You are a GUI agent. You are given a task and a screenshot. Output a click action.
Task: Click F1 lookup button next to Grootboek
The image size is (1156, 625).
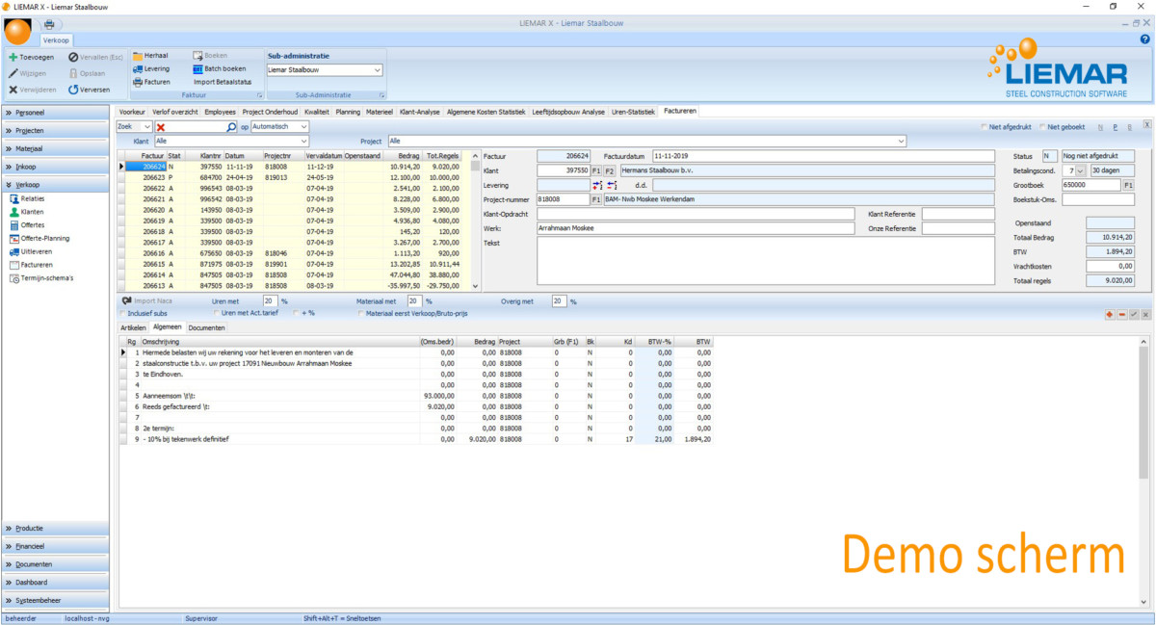tap(1128, 185)
